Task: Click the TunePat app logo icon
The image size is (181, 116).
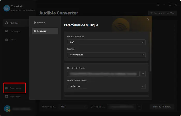Action: pyautogui.click(x=6, y=8)
